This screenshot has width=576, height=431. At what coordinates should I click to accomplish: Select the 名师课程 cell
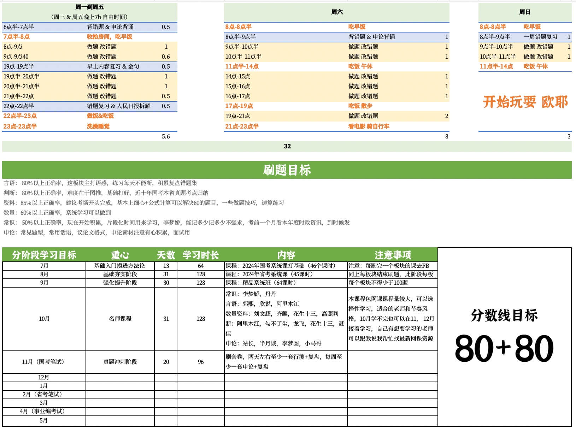point(120,319)
